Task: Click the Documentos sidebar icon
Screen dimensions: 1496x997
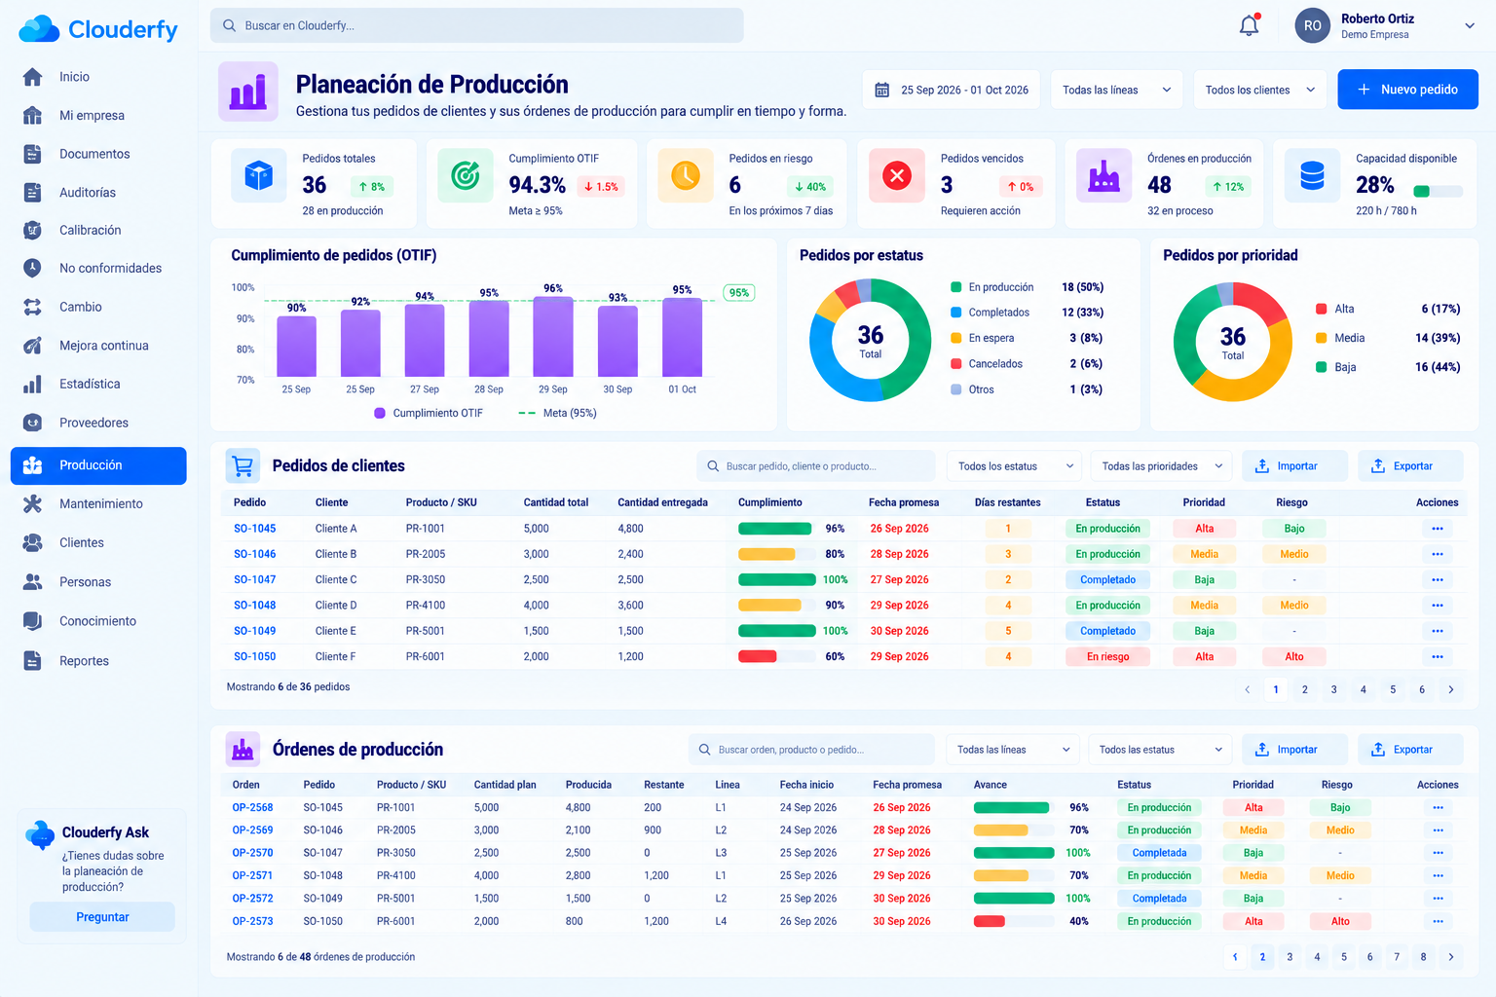Action: [32, 154]
